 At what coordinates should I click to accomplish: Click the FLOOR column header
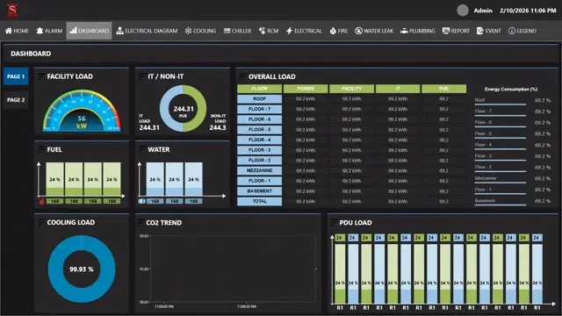[260, 89]
